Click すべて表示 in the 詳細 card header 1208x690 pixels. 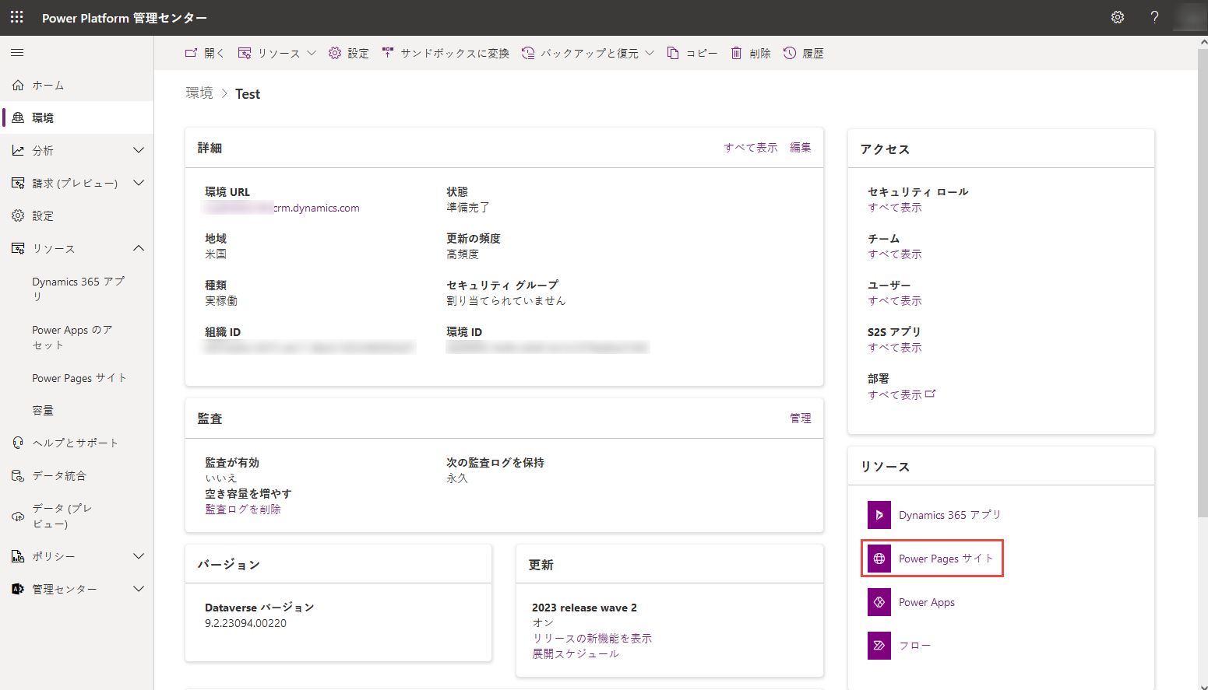(751, 148)
